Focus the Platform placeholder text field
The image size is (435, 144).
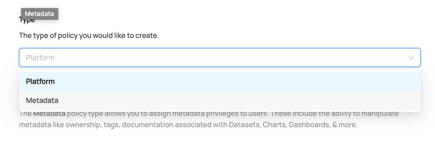coord(40,57)
